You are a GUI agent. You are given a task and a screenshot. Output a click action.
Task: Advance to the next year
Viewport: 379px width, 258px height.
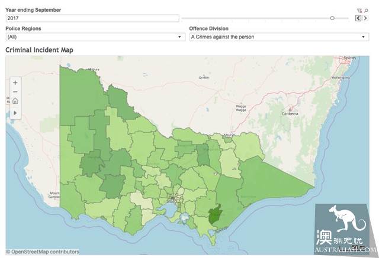(365, 18)
